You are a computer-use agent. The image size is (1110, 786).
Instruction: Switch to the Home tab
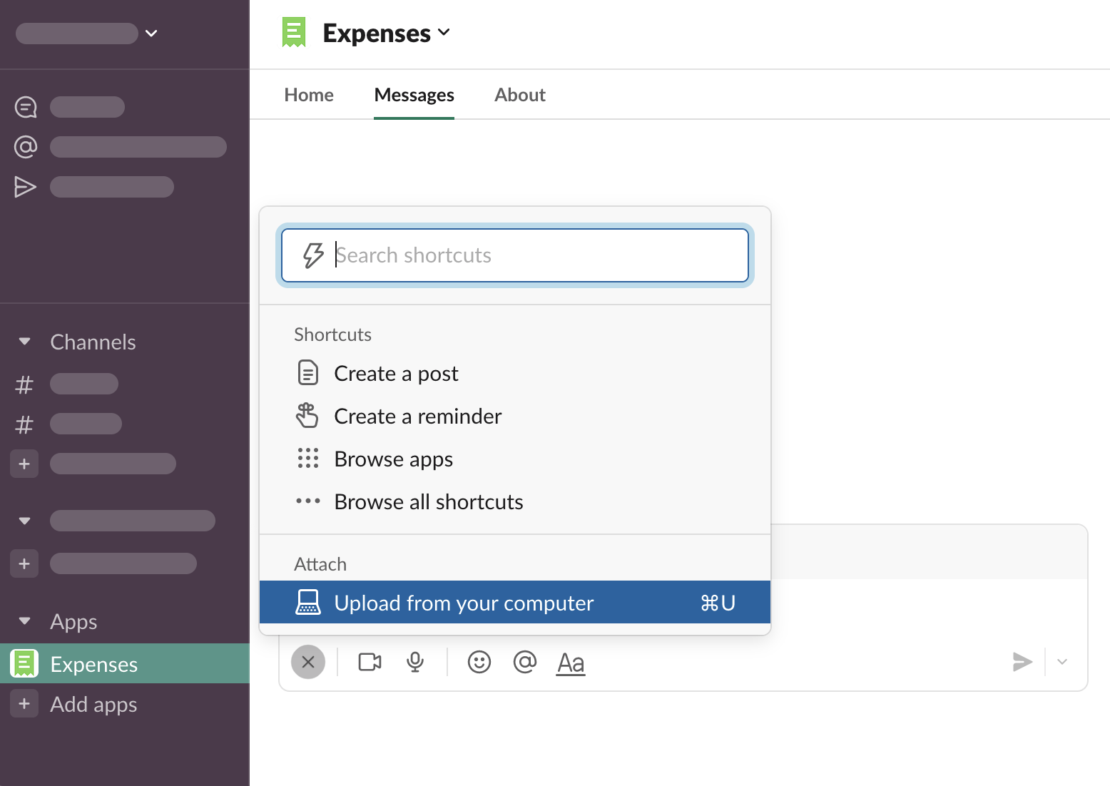coord(309,95)
